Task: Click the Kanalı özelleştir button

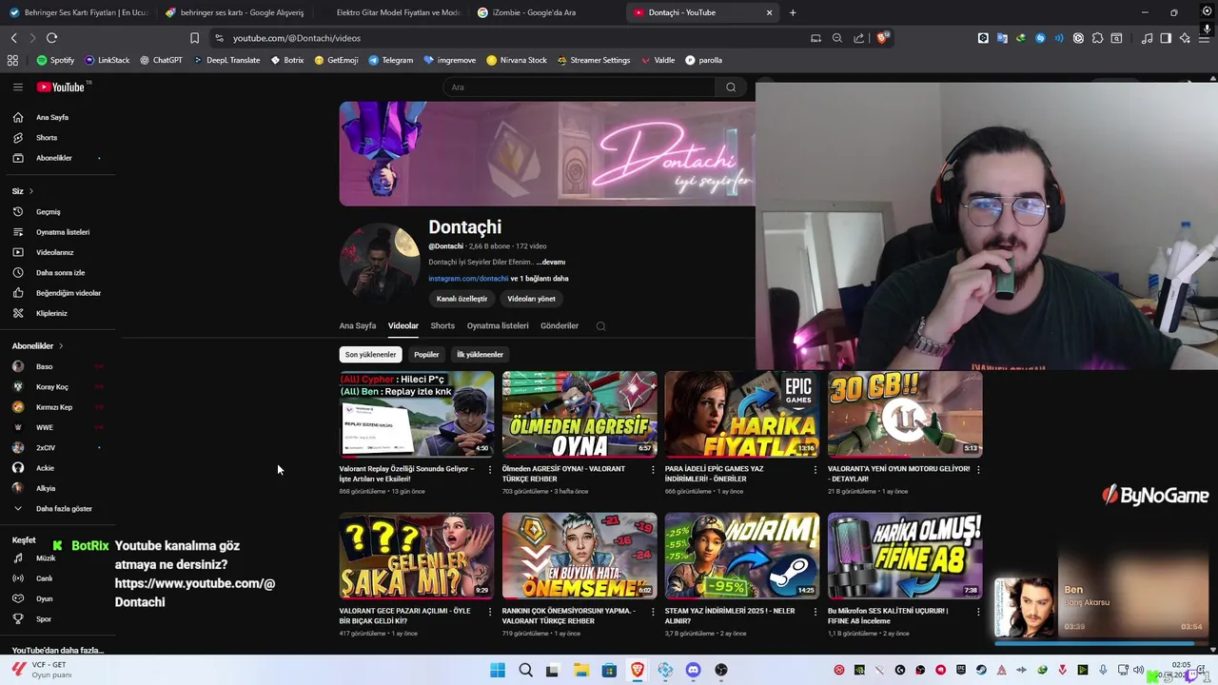Action: tap(462, 299)
